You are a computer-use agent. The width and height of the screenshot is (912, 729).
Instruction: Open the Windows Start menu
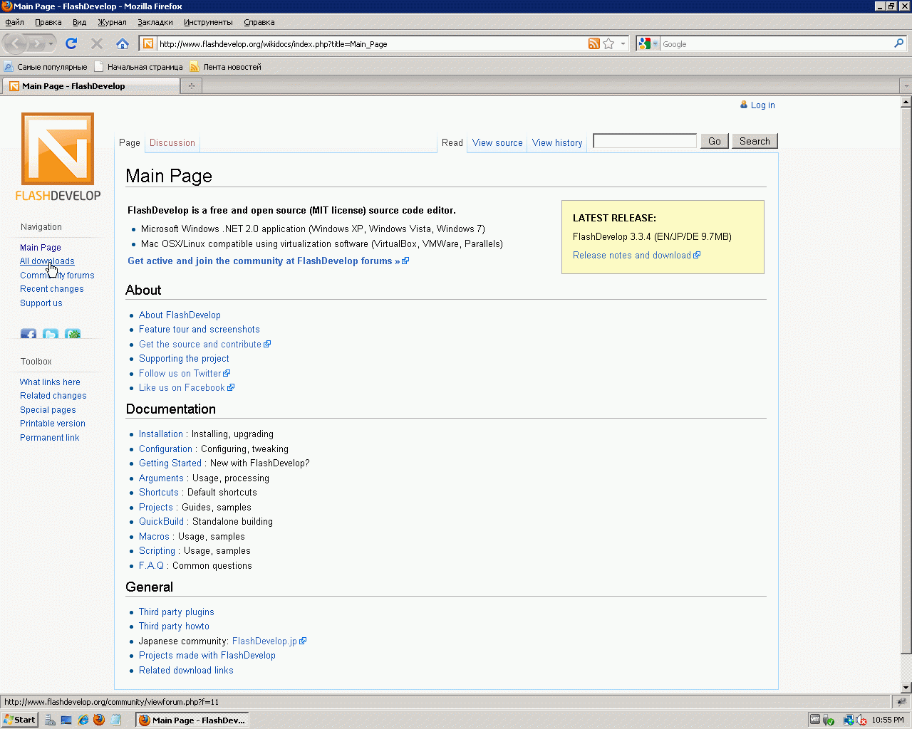coord(19,720)
